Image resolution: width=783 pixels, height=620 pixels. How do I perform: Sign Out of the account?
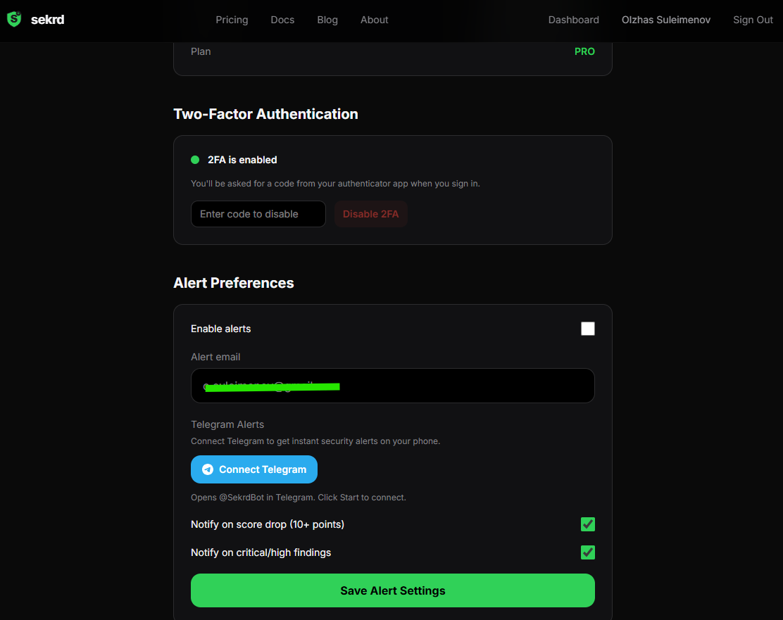753,20
